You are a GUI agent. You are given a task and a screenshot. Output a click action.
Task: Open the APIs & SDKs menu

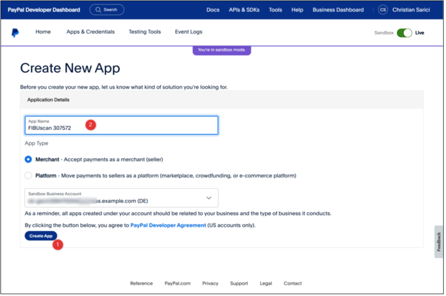point(245,10)
